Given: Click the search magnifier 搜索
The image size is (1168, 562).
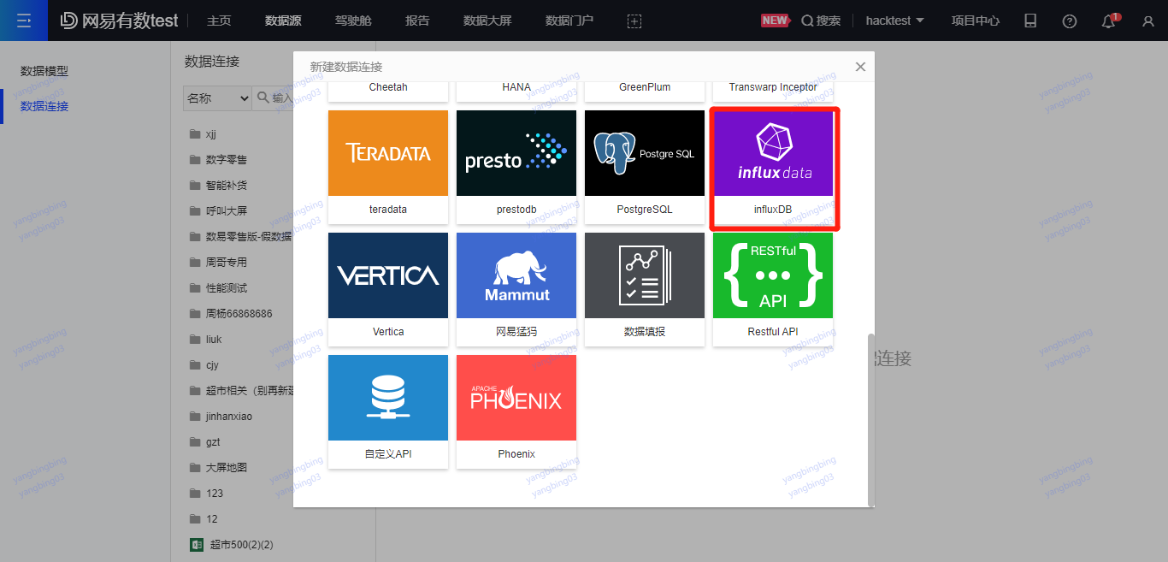Looking at the screenshot, I should [821, 21].
